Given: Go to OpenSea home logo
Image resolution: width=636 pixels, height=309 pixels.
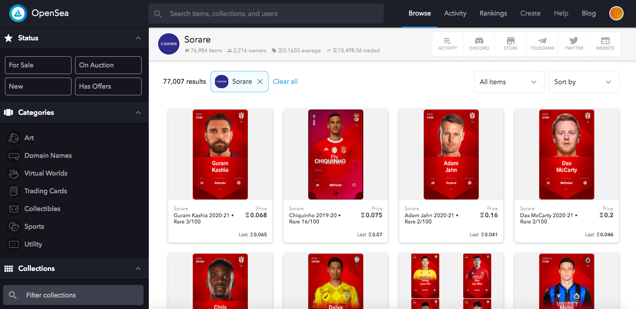Looking at the screenshot, I should pyautogui.click(x=39, y=13).
